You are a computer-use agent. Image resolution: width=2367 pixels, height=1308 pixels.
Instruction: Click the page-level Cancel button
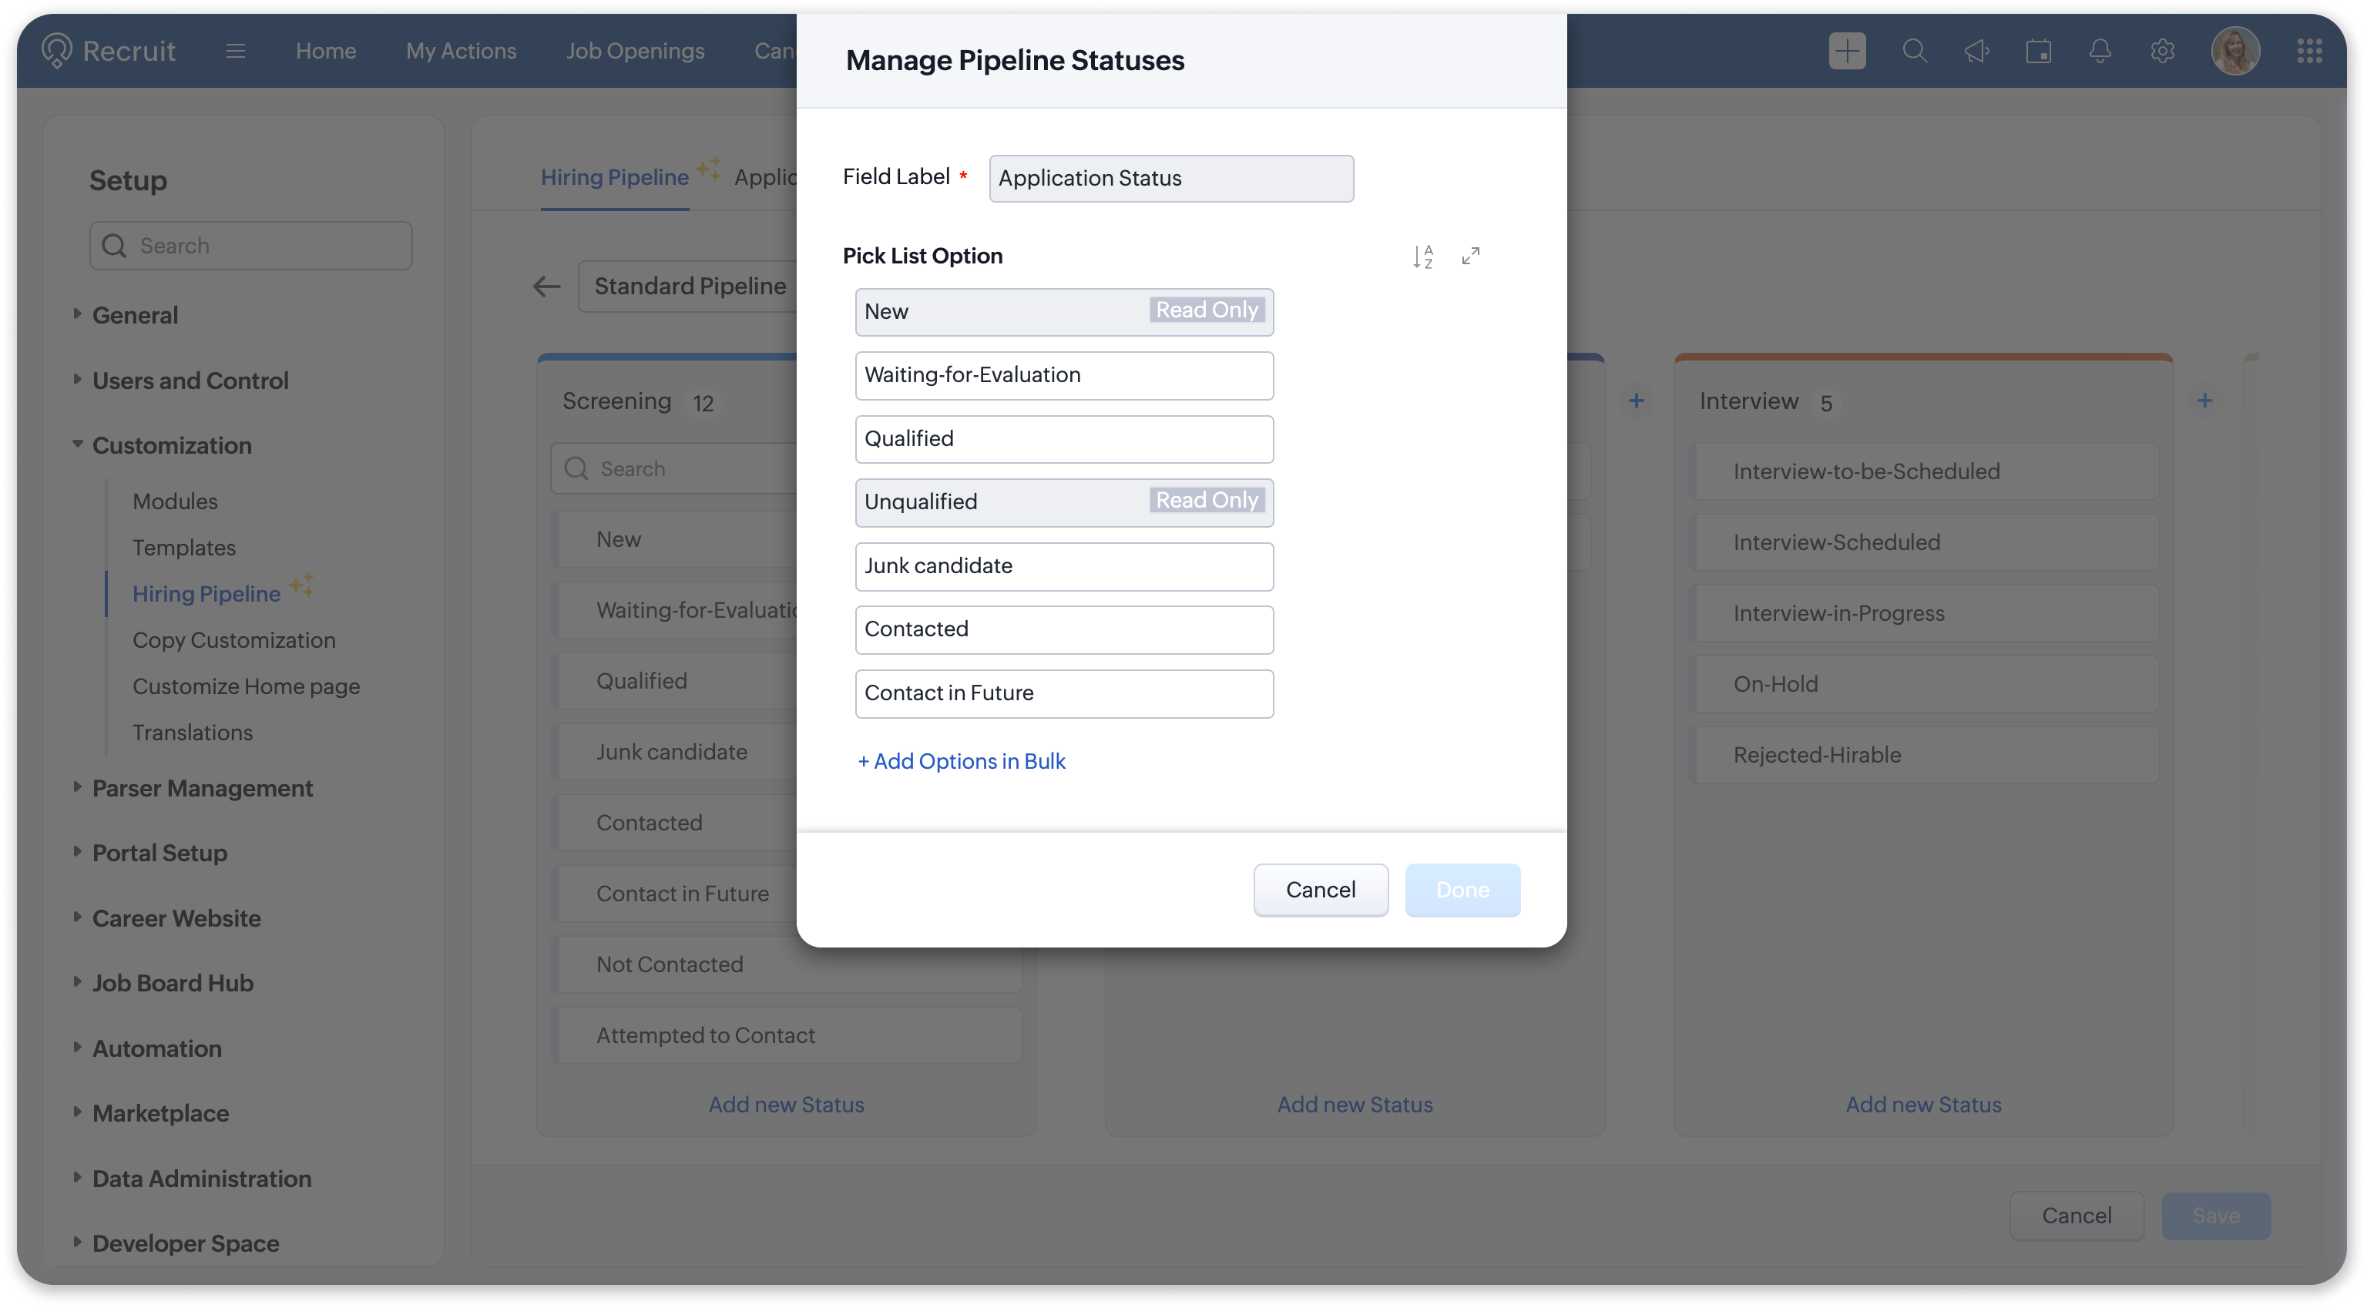click(x=2077, y=1216)
